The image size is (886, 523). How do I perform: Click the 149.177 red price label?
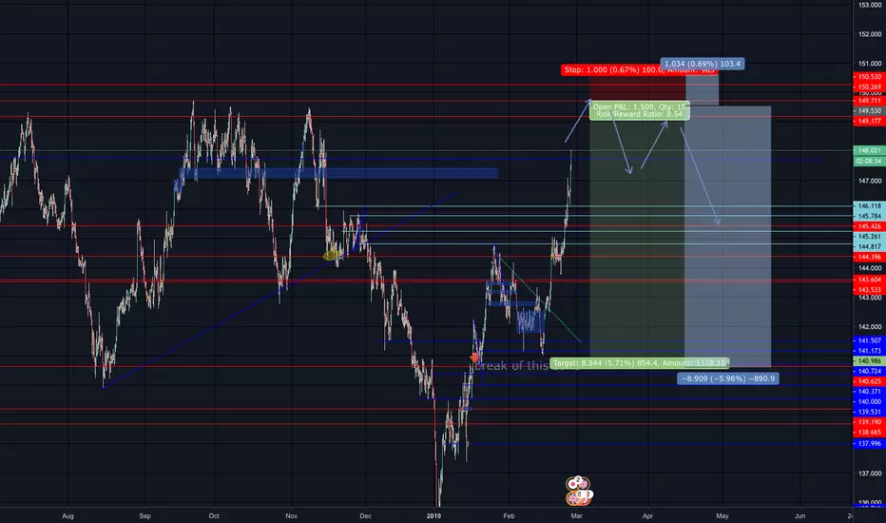coord(869,121)
